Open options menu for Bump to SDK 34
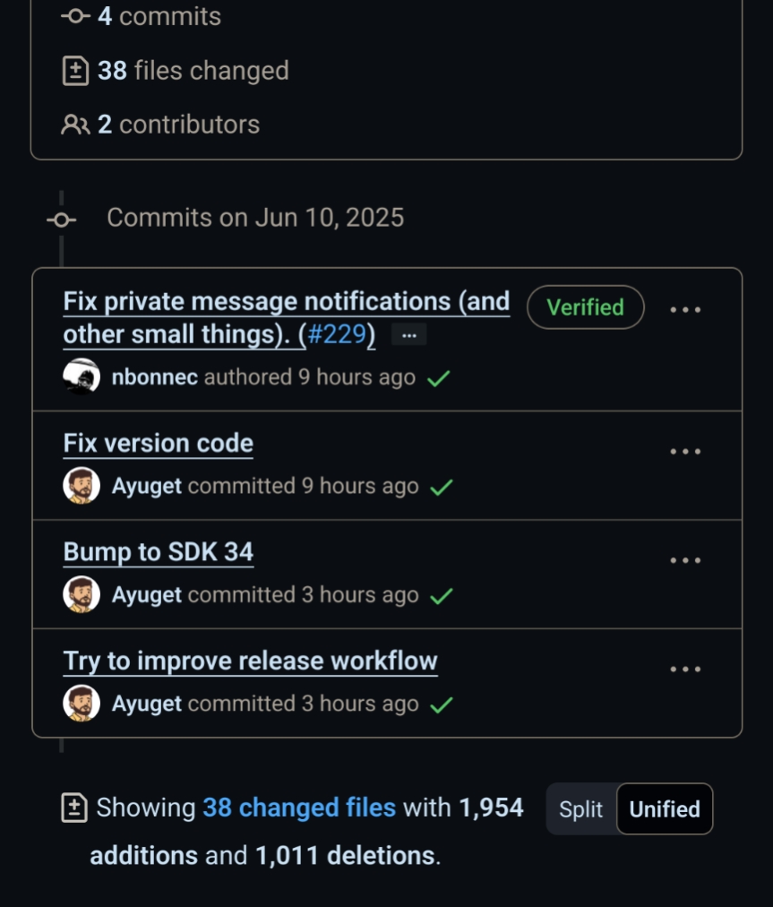773x907 pixels. tap(685, 560)
